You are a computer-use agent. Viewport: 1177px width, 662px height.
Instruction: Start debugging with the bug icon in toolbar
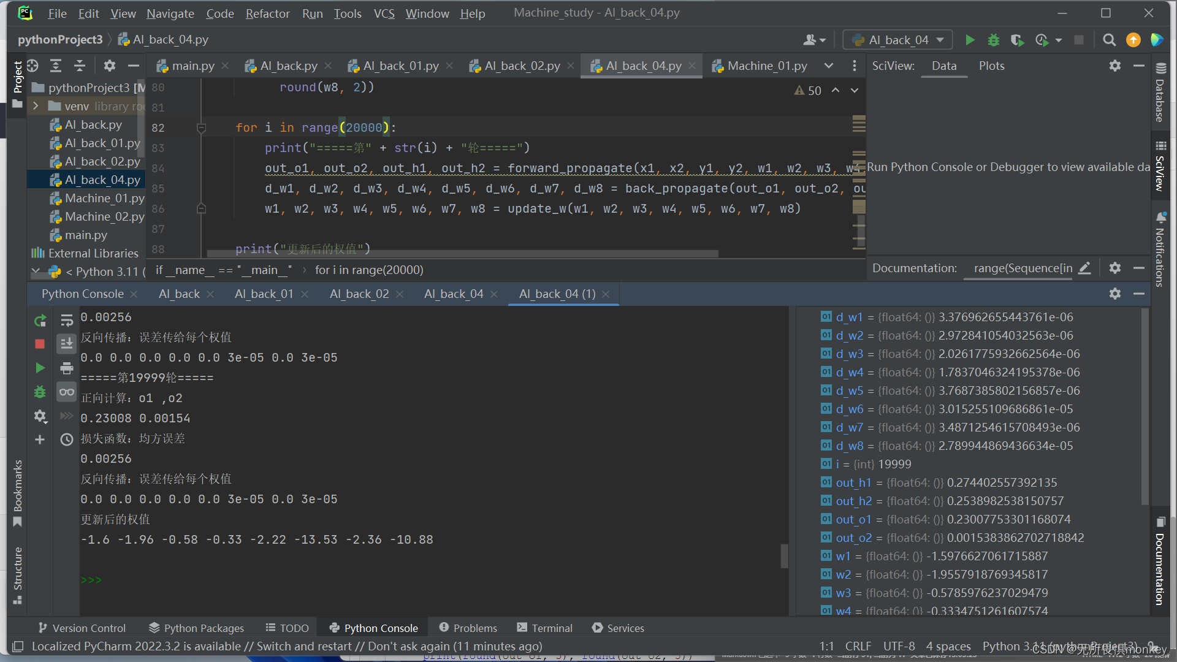(x=994, y=40)
